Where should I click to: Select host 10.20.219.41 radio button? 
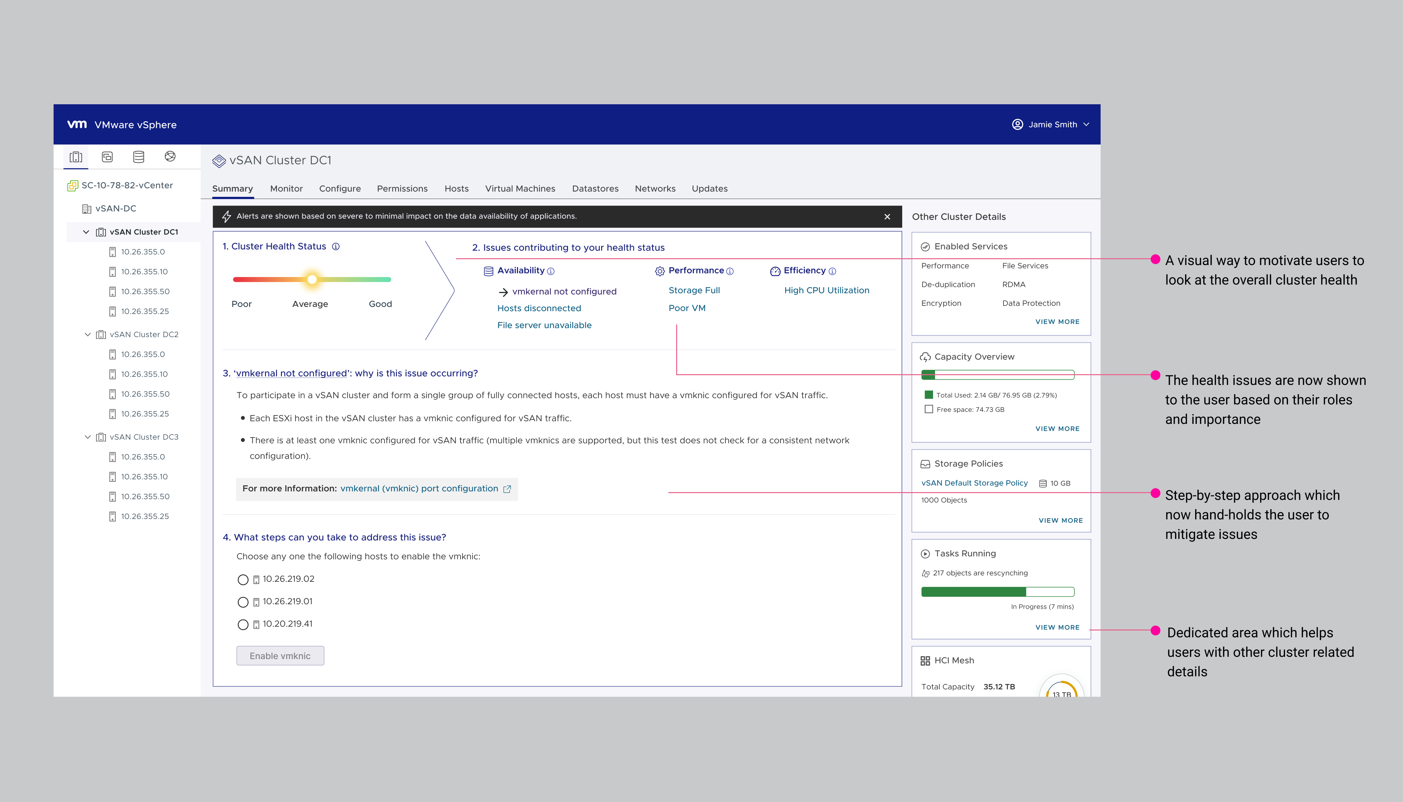(x=243, y=625)
